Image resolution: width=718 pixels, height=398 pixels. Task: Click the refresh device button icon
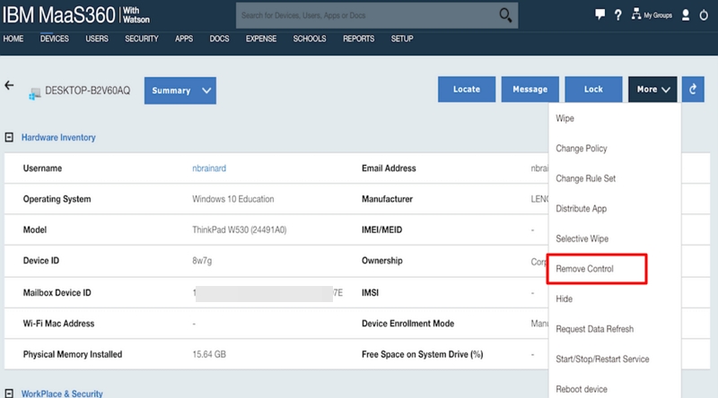coord(693,90)
